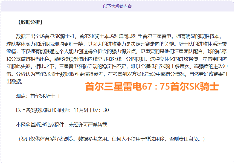Click the 【数据分析】 section heading
This screenshot has height=163, width=235.
pyautogui.click(x=30, y=22)
